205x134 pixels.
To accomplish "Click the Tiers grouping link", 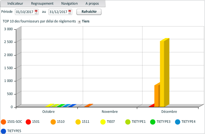I will click(86, 22).
